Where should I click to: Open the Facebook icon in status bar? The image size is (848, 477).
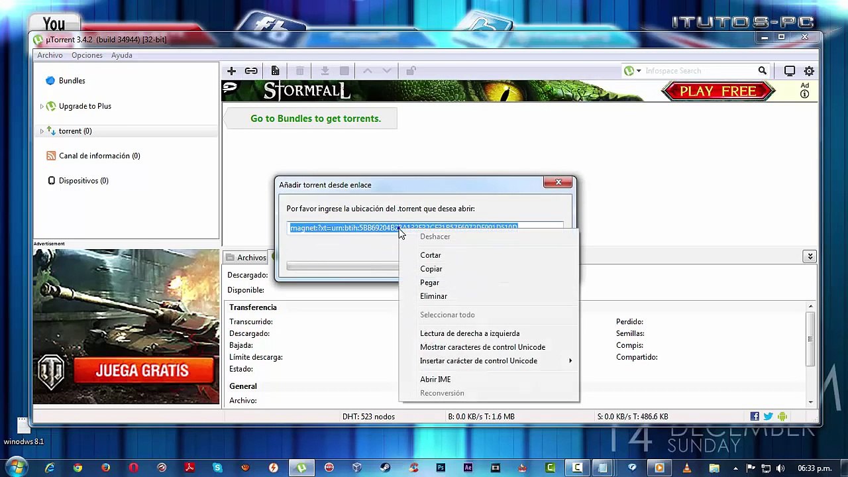(x=755, y=417)
